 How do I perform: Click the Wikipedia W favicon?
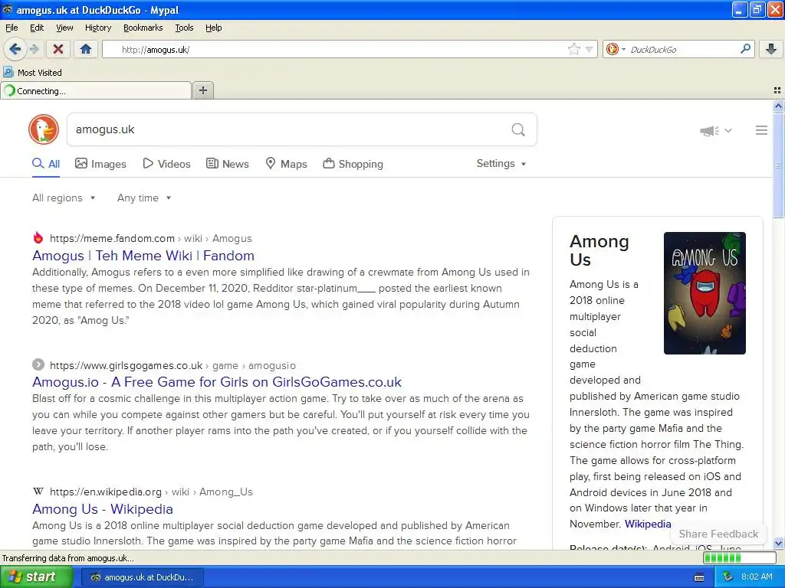click(x=38, y=492)
